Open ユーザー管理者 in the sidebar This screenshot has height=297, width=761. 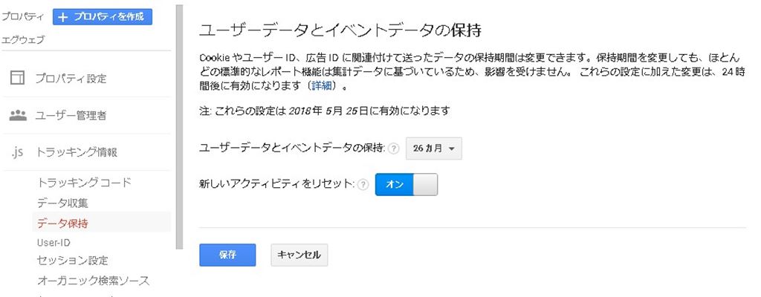click(x=71, y=116)
